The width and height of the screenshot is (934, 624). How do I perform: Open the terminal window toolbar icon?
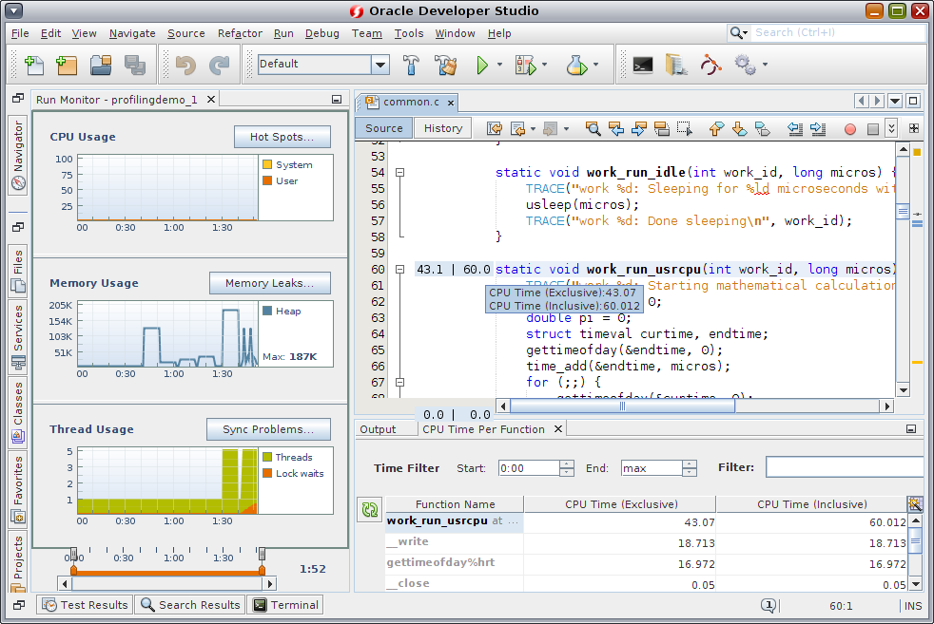coord(643,65)
